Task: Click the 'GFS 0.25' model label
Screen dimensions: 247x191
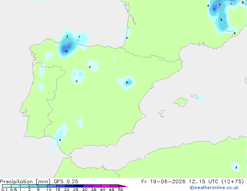Action: tap(66, 182)
